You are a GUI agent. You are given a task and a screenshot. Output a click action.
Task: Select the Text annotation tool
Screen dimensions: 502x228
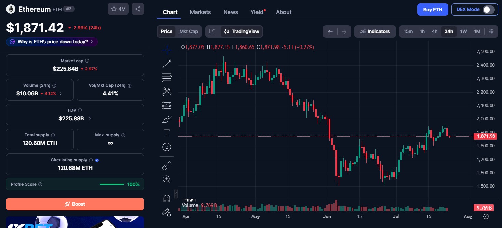[167, 133]
